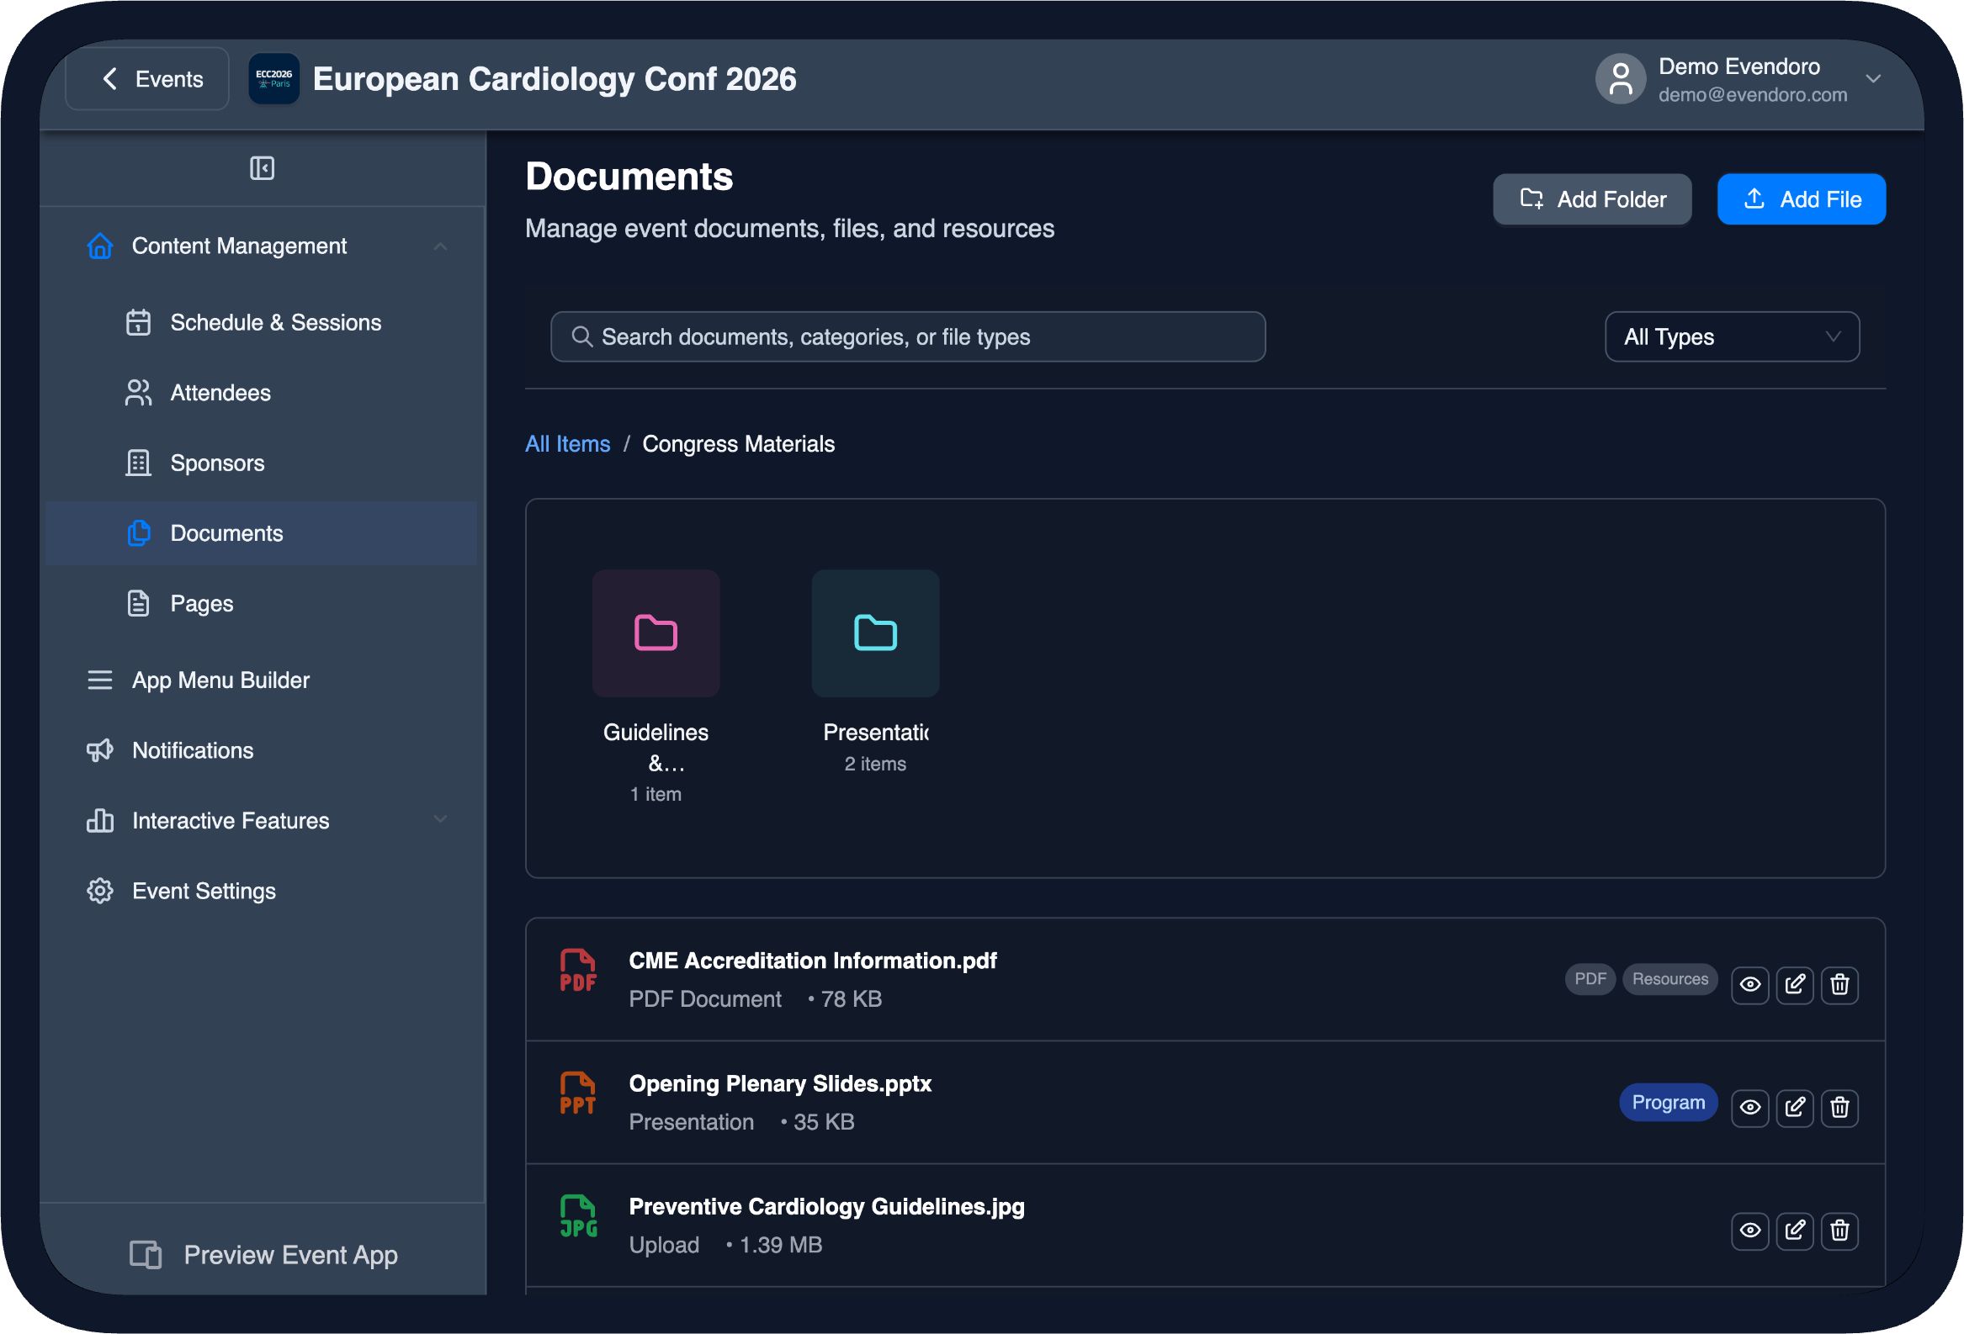Viewport: 1964px width, 1334px height.
Task: Open Schedule & Sessions in the sidebar
Action: (262, 323)
